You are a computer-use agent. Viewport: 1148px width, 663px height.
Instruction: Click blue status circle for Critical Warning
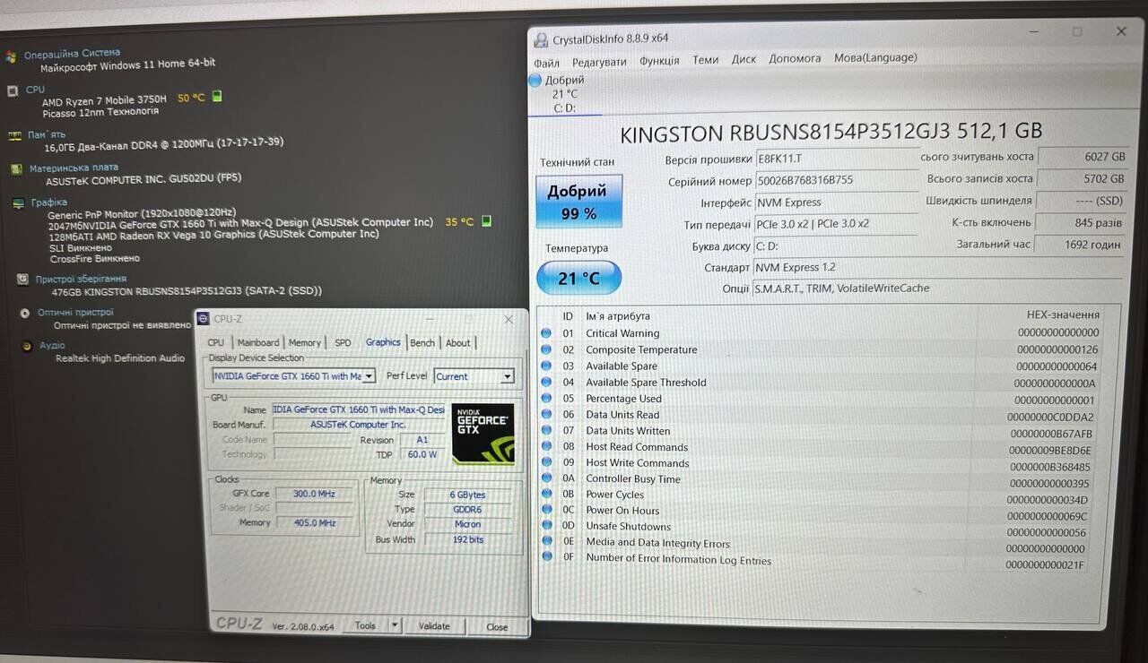[547, 333]
